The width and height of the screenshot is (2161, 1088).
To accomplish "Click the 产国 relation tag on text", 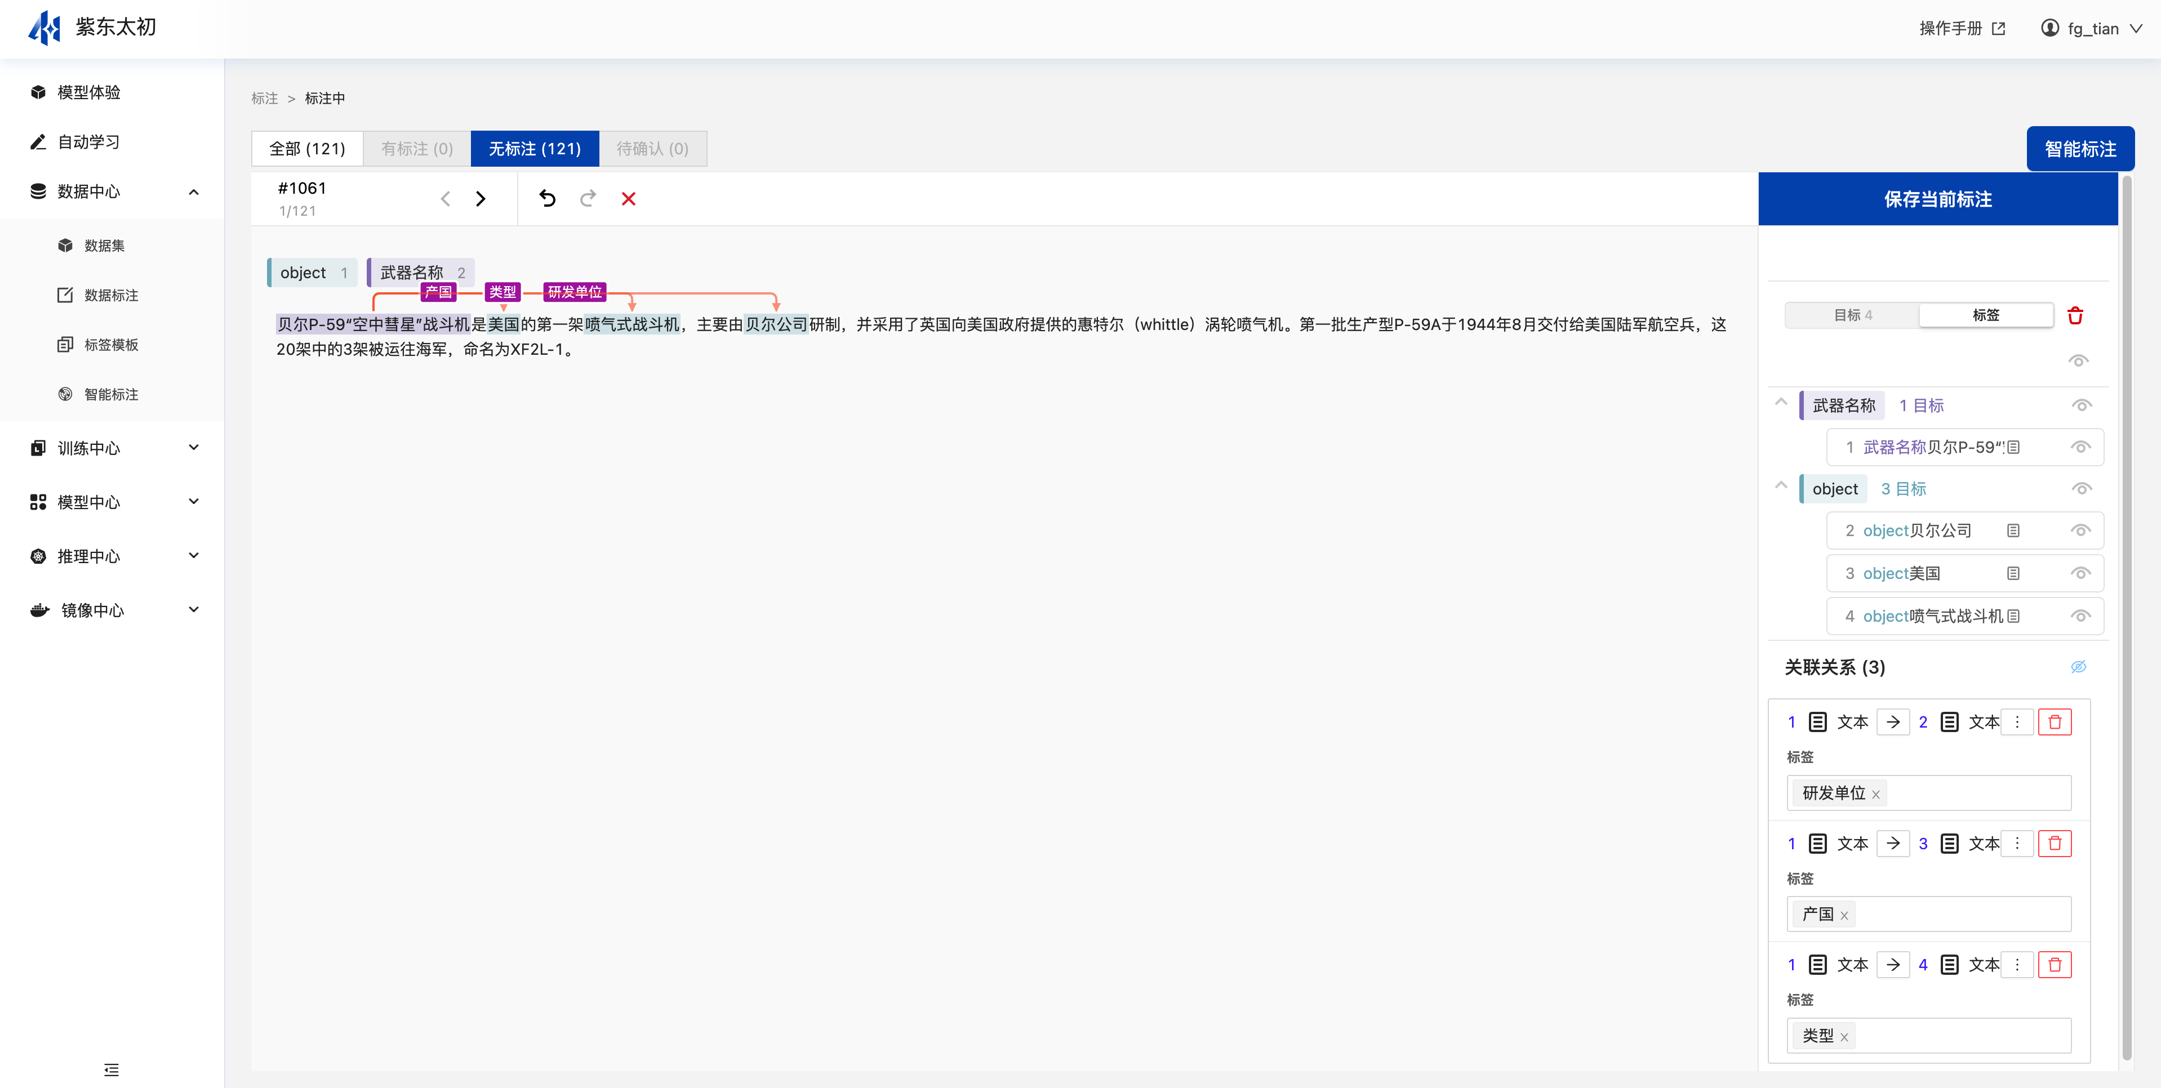I will click(438, 292).
